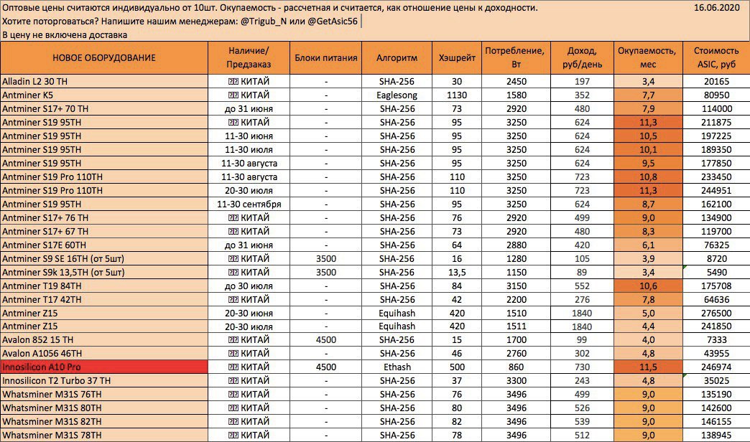Select the "до 30 июля" availability cell
Screen dimensions: 750x442
point(249,286)
